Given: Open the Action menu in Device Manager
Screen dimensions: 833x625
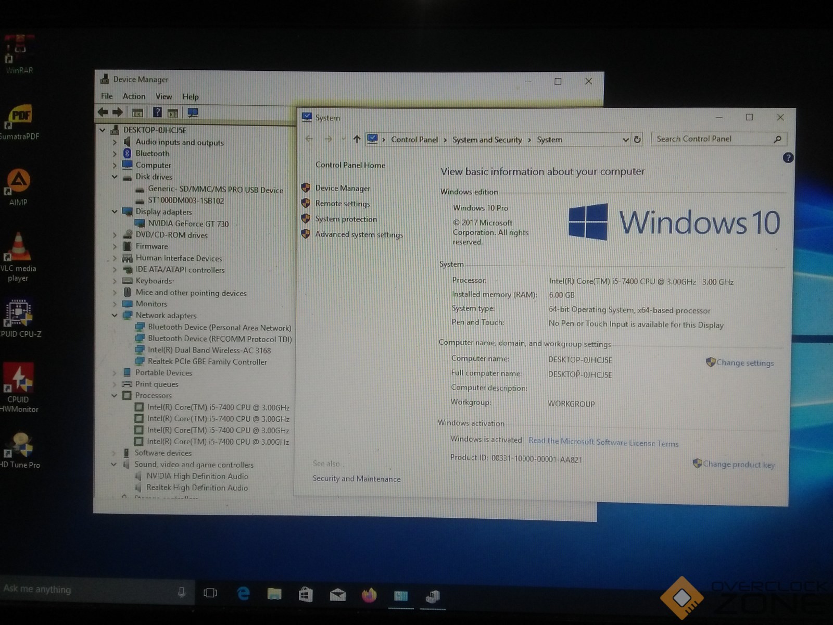Looking at the screenshot, I should (134, 96).
